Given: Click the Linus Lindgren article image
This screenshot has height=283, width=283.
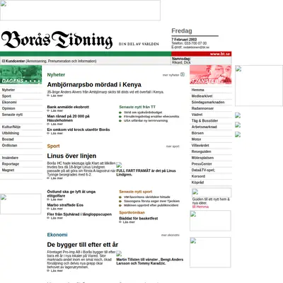Looking at the screenshot, I should point(119,165).
